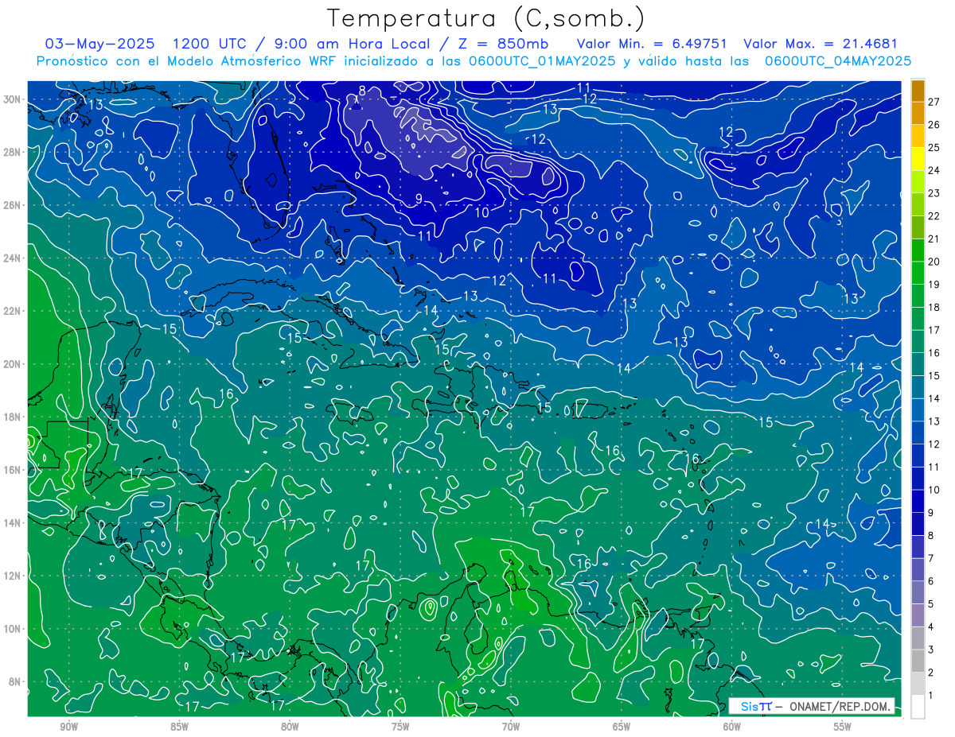Click the '1200 UTC' time text
955x737 pixels.
[210, 44]
